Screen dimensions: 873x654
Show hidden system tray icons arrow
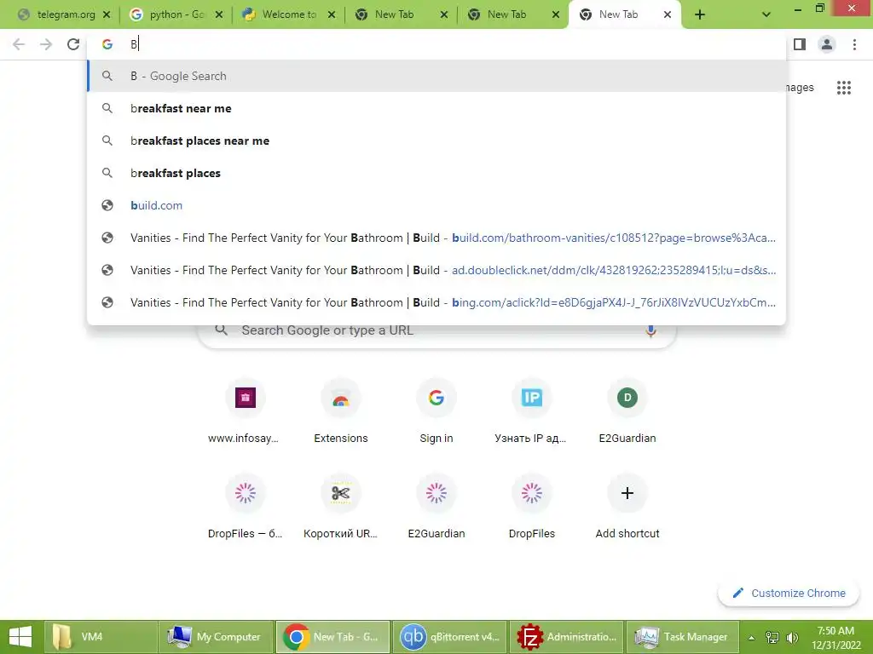pyautogui.click(x=751, y=638)
